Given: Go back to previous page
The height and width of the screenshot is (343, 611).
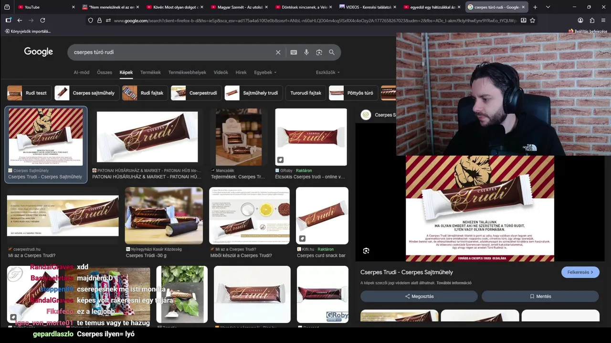Looking at the screenshot, I should (x=20, y=20).
